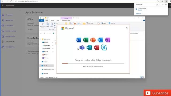Screen dimensions: 171x96
Task: Click the red Delete icon in ribbon
Action: [75, 23]
